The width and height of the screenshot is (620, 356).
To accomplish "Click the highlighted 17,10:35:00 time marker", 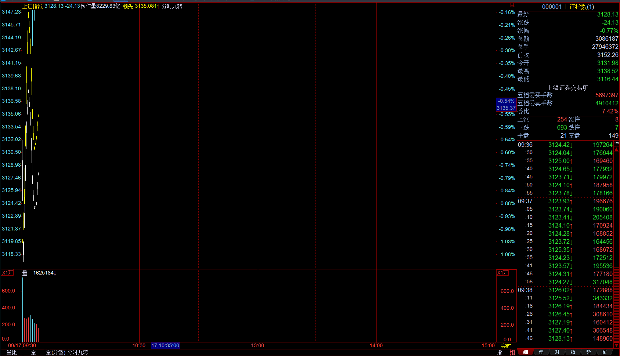I will click(165, 345).
